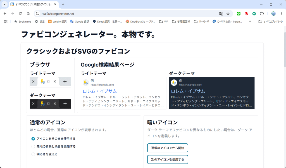This screenshot has height=168, width=286.
Task: Open the Google 翻訳 bookmark
Action: [80, 22]
